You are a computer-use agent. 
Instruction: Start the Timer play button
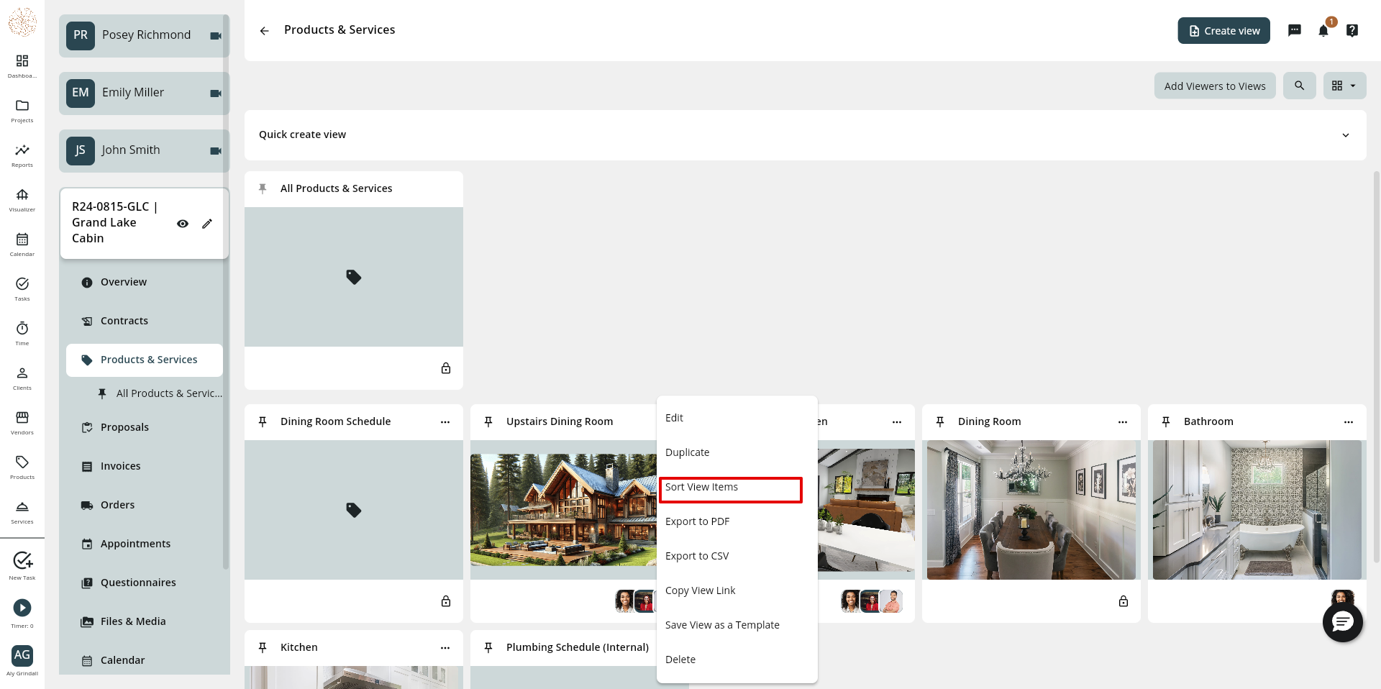[22, 608]
